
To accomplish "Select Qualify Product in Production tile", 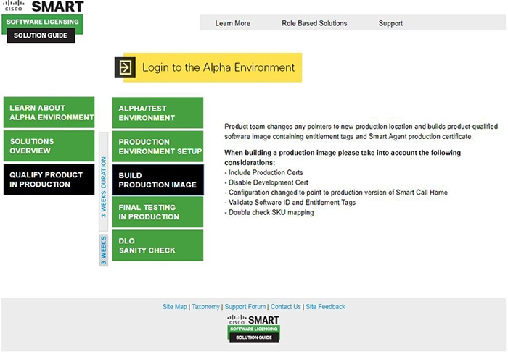I will [x=49, y=180].
